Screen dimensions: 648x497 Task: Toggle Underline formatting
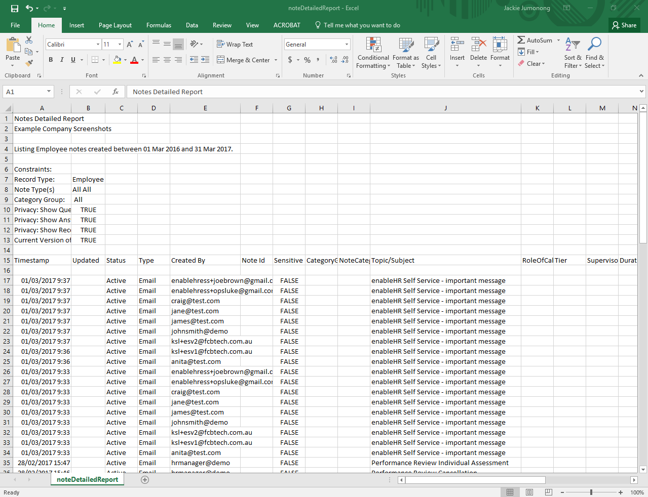pos(73,60)
